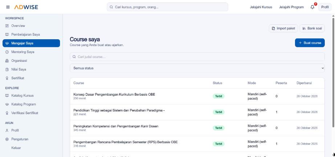Screen dimensions: 335x157
Task: Go to Verifikasi Sertifikat
Action: [31, 113]
